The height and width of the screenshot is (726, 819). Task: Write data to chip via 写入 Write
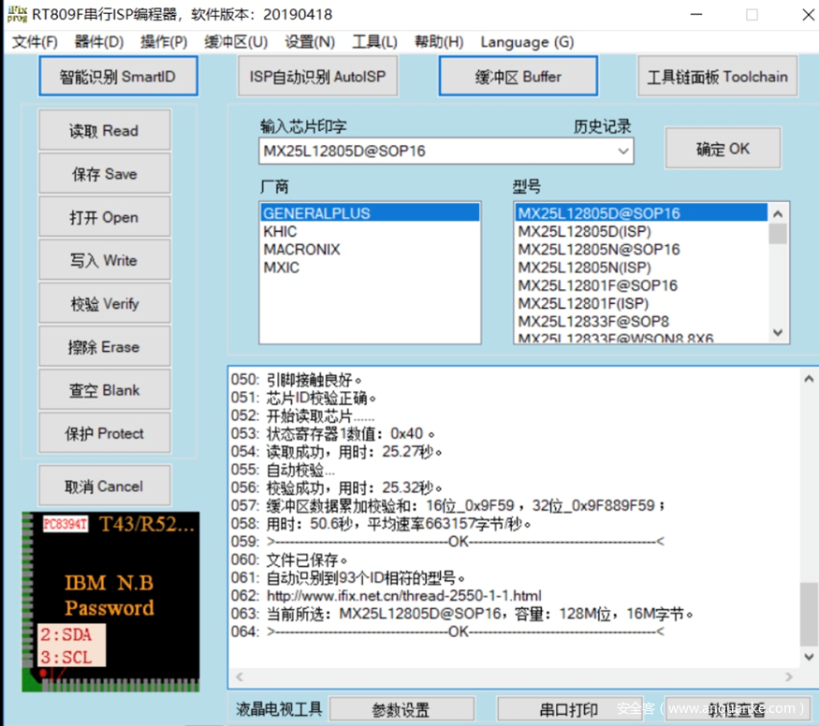(104, 259)
